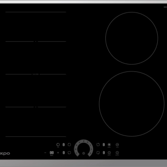
Task: Tap the two-digit timer display
Action: (x=51, y=153)
